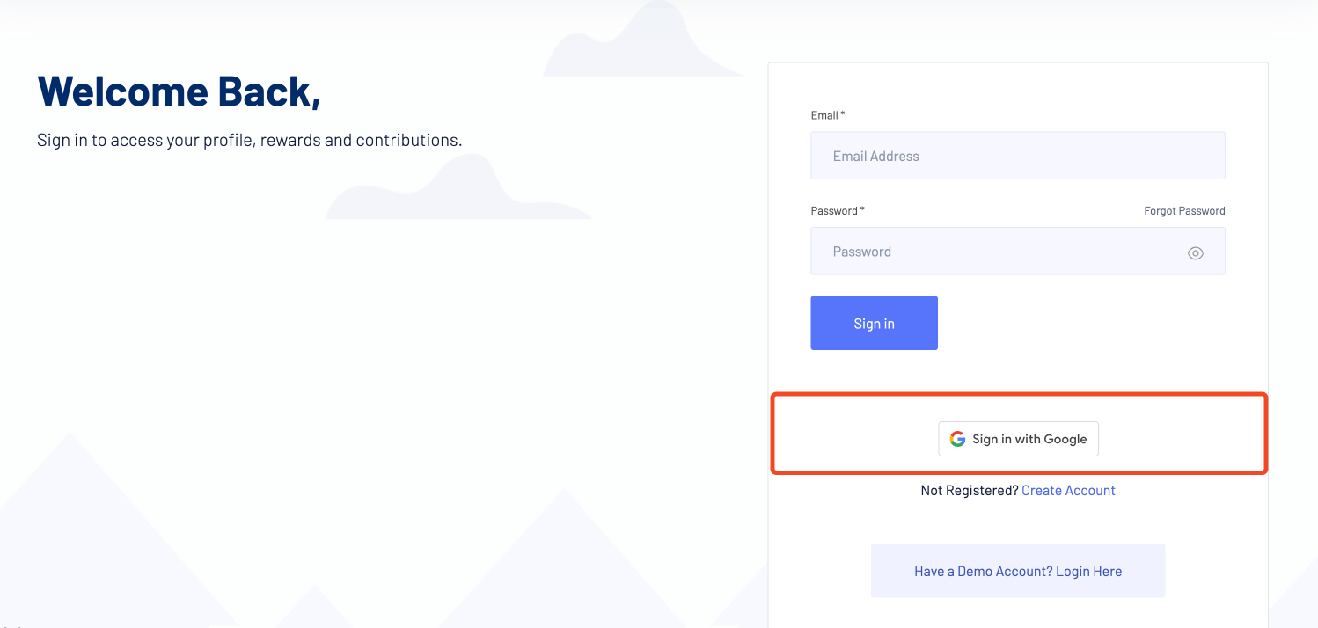This screenshot has width=1318, height=628.
Task: Reveal the typed password using the eye toggle
Action: click(1195, 252)
